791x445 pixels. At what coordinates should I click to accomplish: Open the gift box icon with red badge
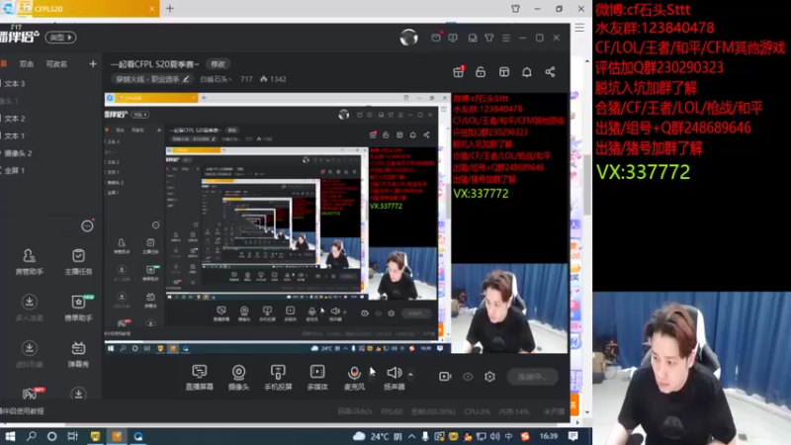coord(458,72)
